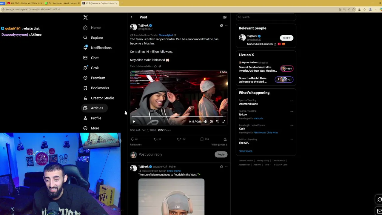Click the +914 listeners badge
The image size is (382, 215).
coord(286,69)
